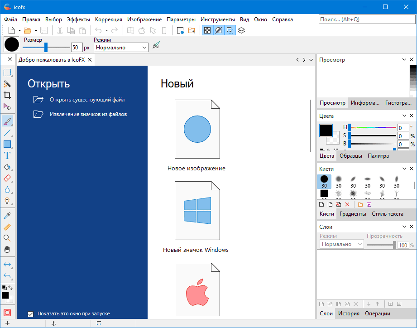Open the Эффекты menu
417x328 pixels.
(x=78, y=19)
